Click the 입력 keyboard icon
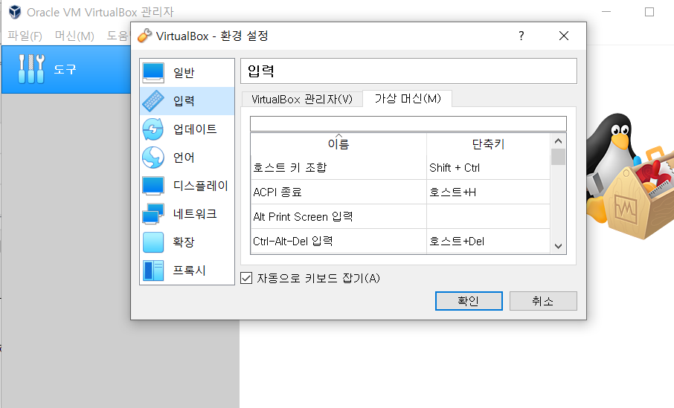 153,101
